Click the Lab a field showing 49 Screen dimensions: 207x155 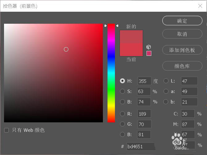[189, 91]
